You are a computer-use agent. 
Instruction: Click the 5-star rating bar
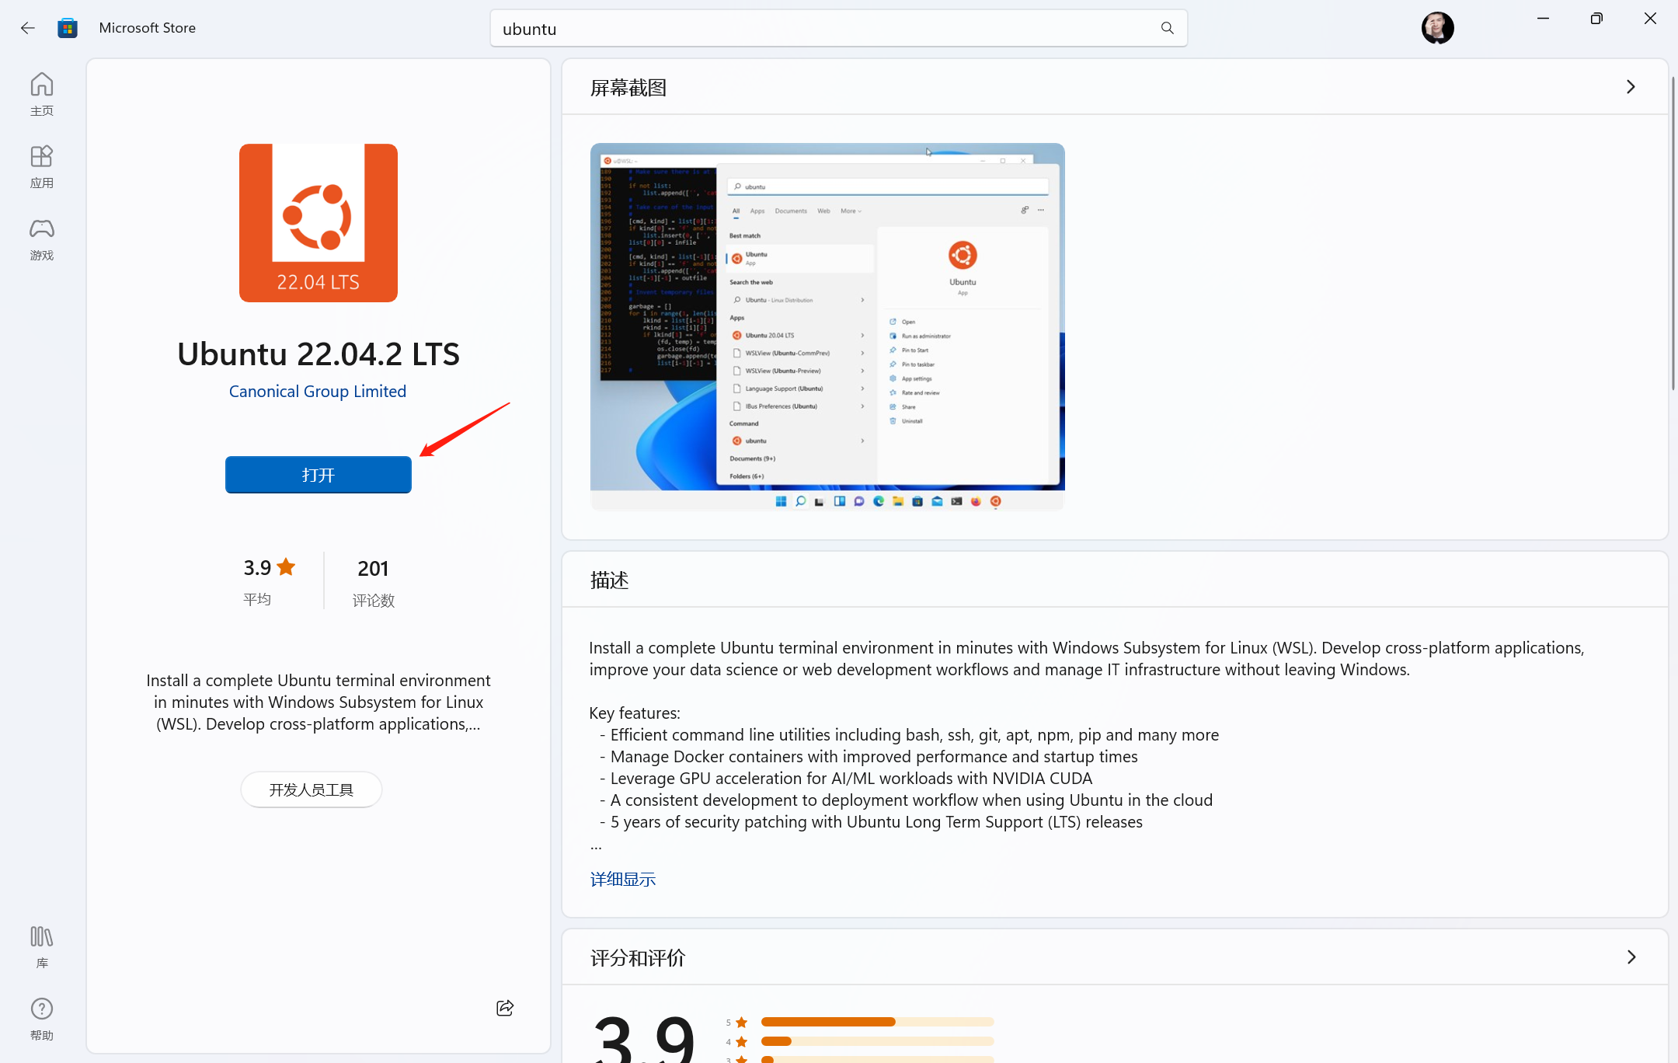878,1022
